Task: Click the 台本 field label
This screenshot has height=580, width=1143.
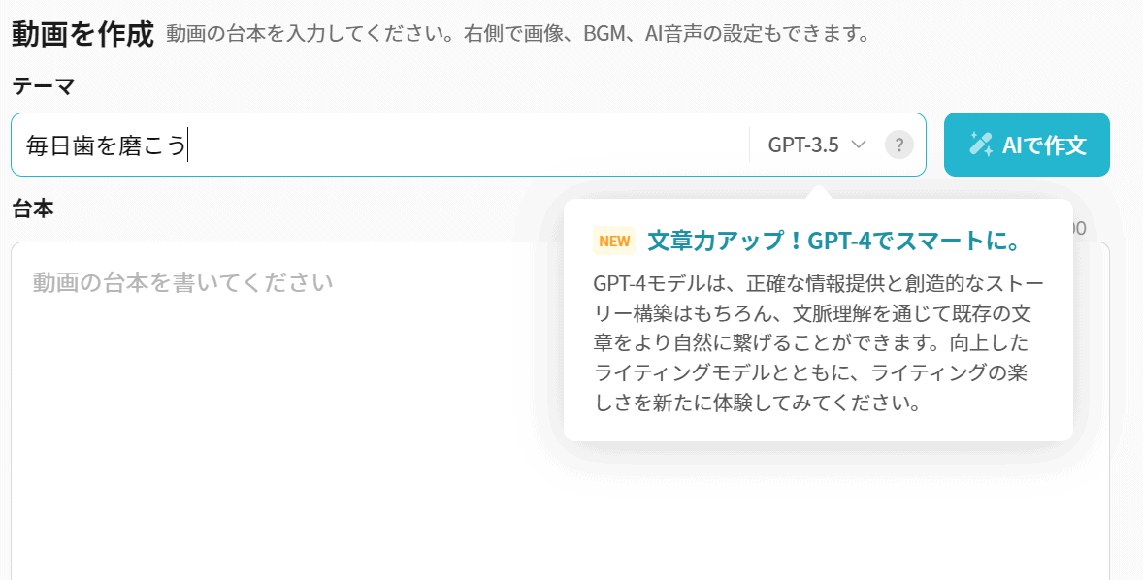Action: pos(33,209)
